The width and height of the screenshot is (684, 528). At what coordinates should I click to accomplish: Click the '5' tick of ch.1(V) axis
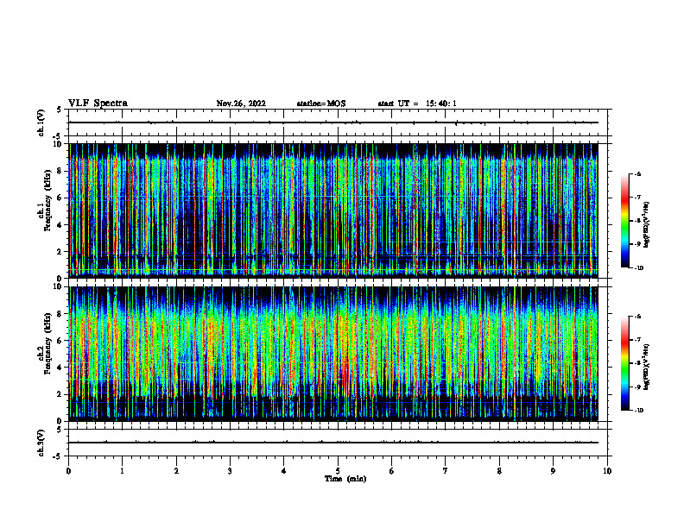coord(60,110)
